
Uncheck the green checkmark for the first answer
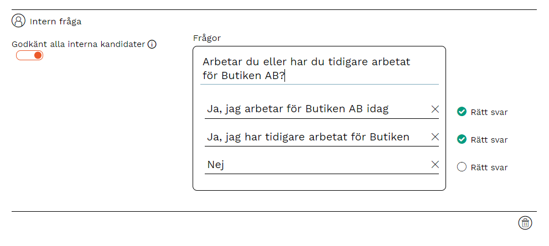point(462,112)
